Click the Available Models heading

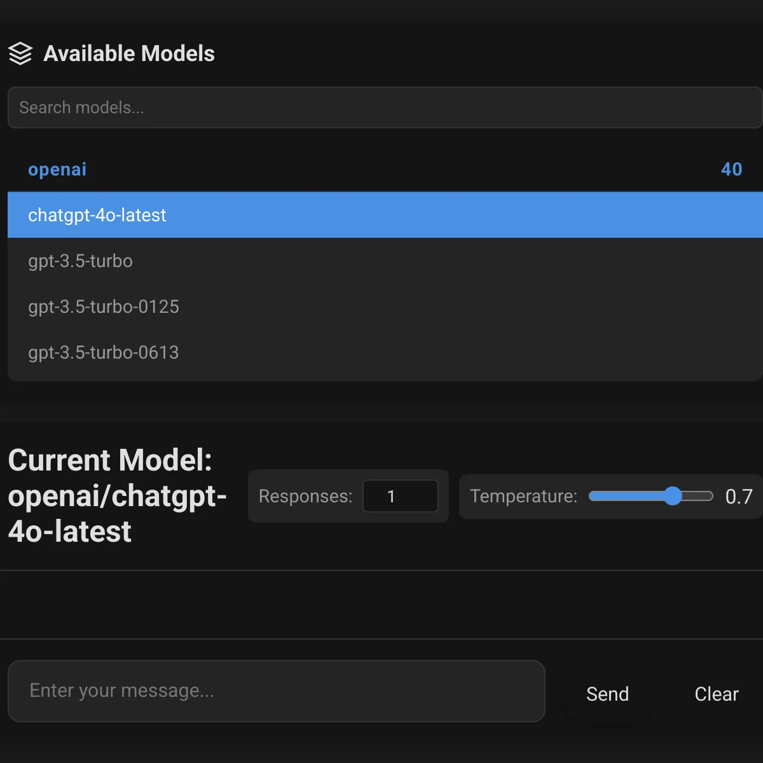click(129, 53)
